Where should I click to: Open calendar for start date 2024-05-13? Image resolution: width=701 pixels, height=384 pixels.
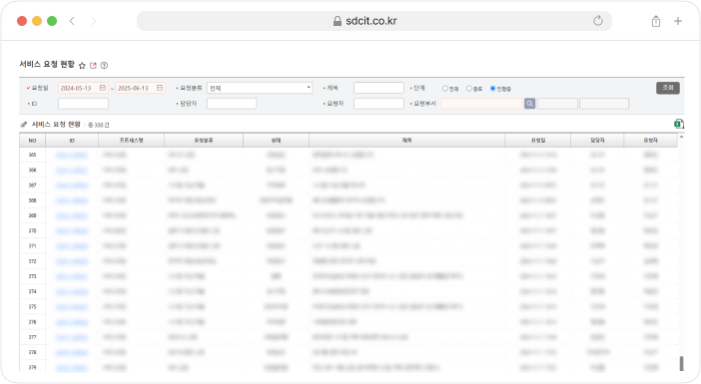tap(103, 88)
